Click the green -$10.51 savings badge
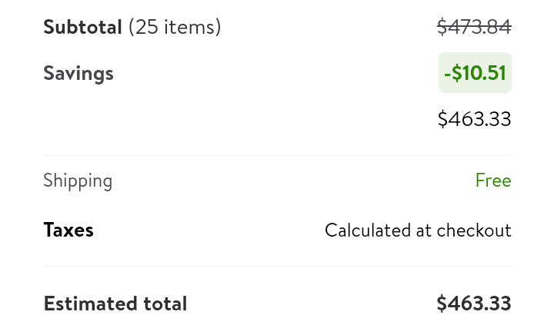This screenshot has width=554, height=335. 475,74
